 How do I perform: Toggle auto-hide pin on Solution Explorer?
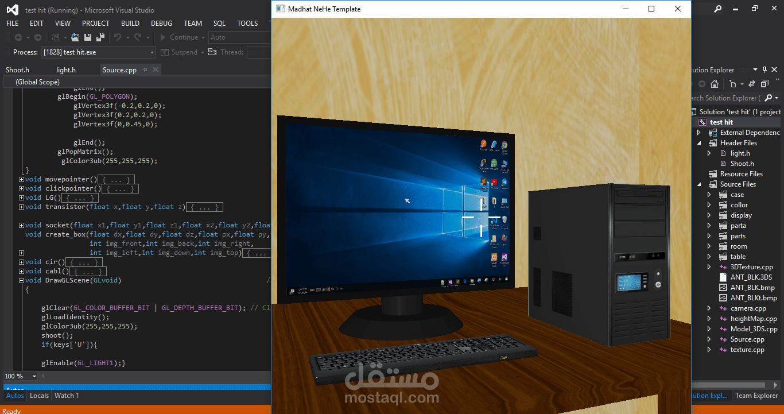(764, 70)
